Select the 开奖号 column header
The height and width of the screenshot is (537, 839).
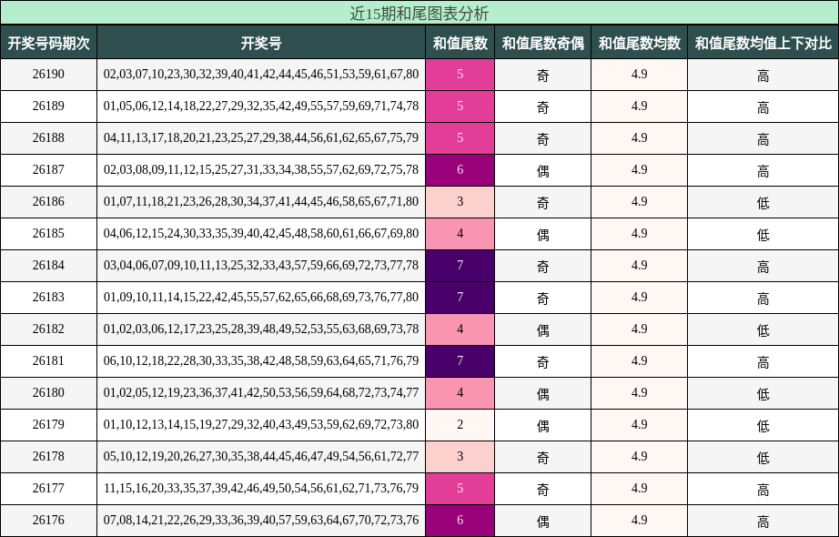[261, 42]
